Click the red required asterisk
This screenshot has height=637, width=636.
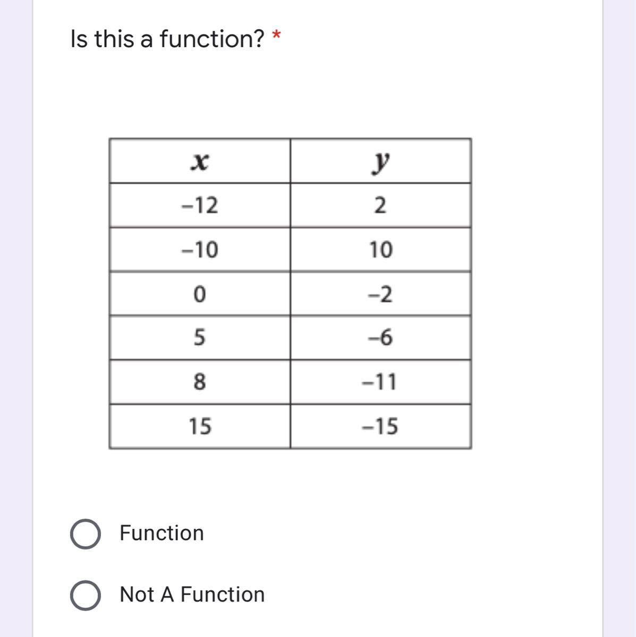coord(276,36)
